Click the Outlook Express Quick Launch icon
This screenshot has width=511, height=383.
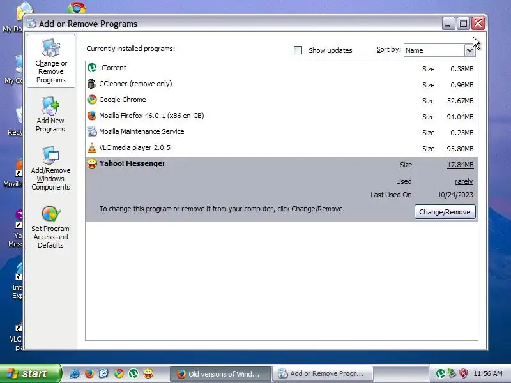(x=103, y=373)
